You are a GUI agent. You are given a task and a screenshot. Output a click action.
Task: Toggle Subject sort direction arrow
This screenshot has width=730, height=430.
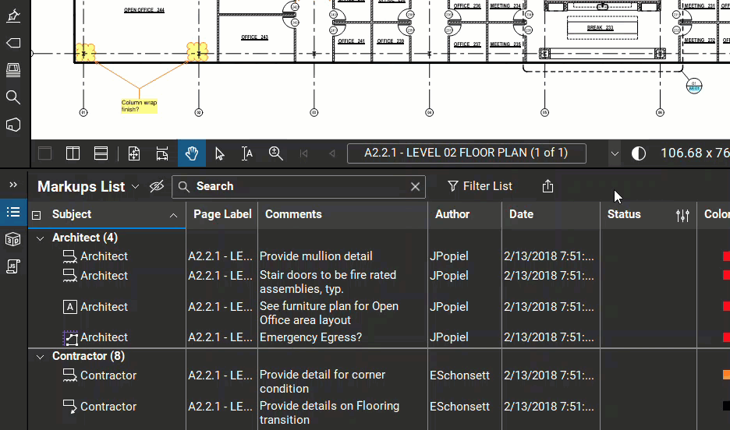173,215
